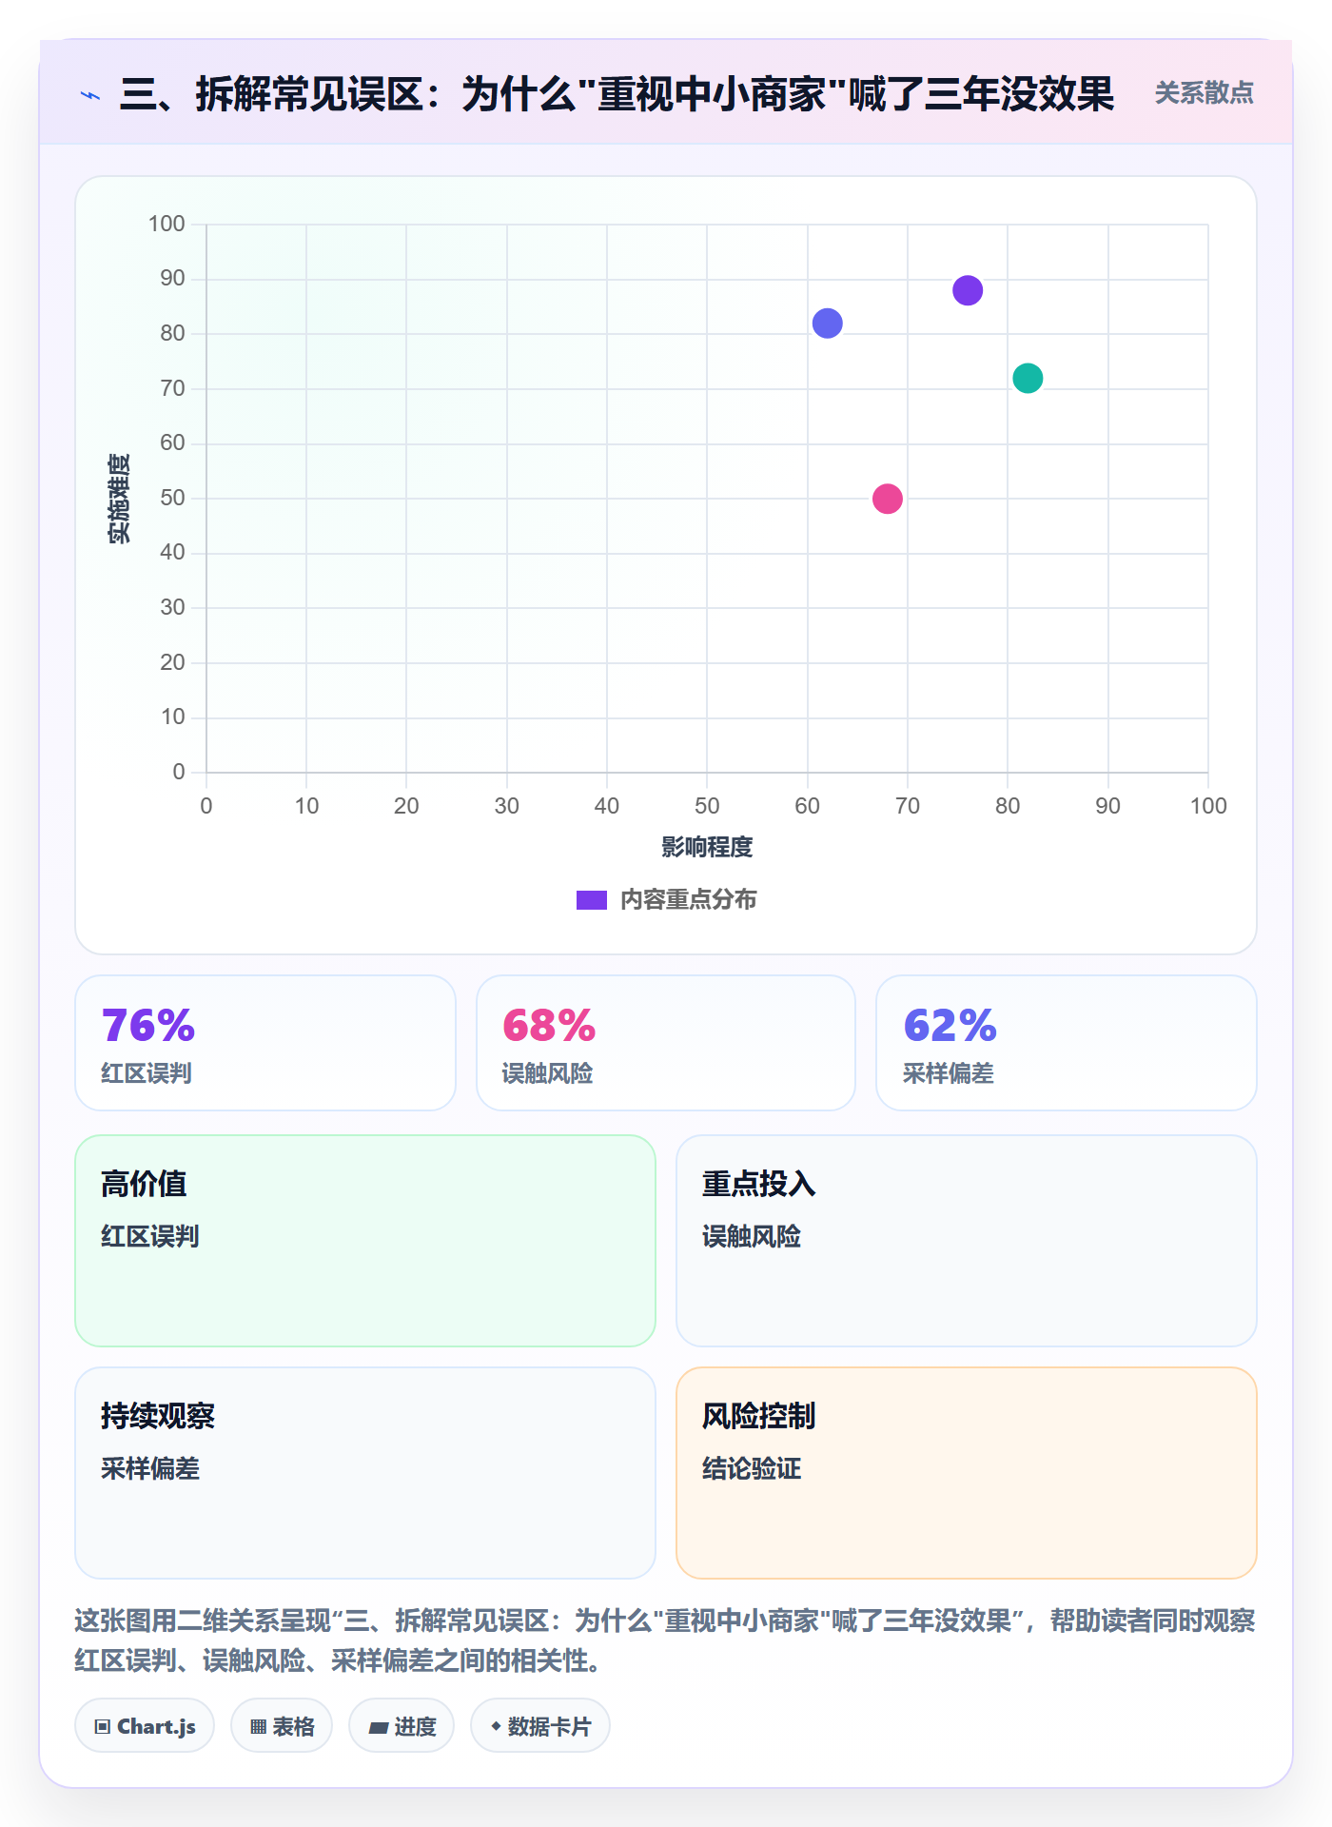
Task: Click the 数据卡片 tag chip
Action: coord(540,1725)
